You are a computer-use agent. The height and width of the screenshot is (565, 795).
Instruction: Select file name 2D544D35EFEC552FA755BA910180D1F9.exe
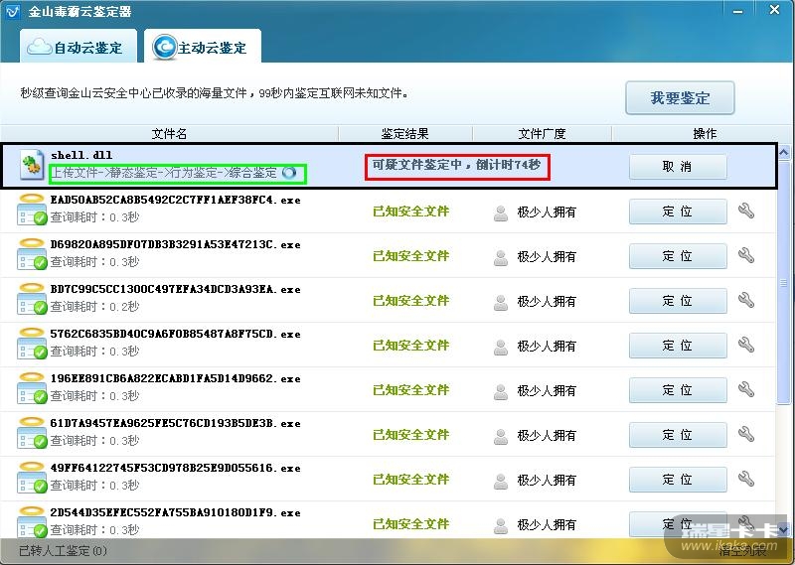click(x=176, y=511)
